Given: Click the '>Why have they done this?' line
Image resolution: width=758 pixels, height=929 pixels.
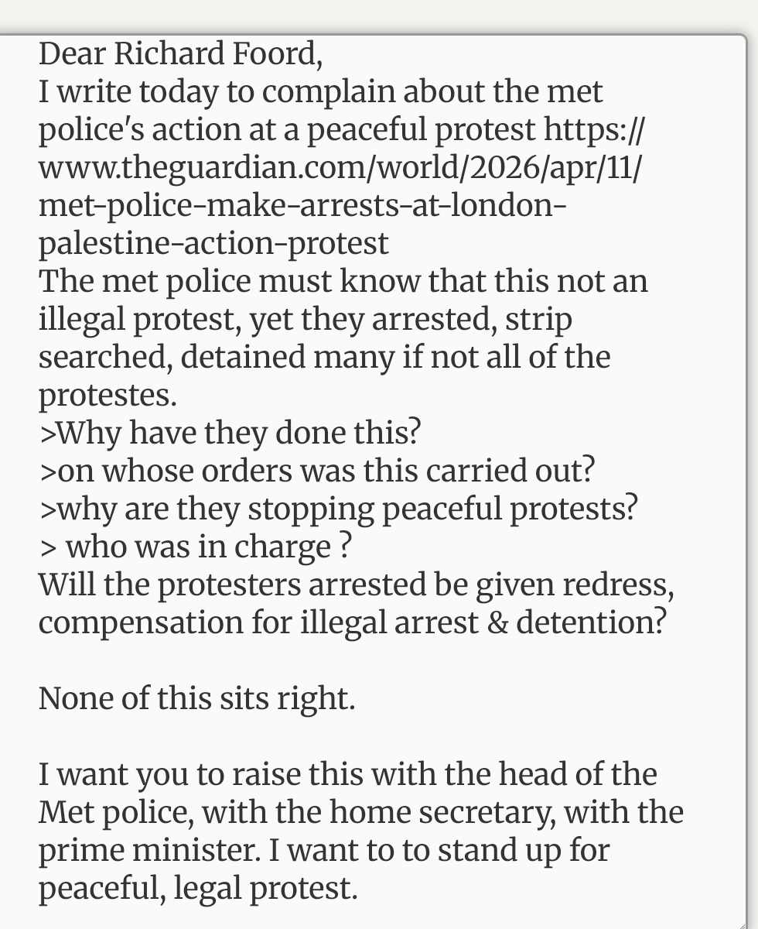Looking at the screenshot, I should click(x=229, y=434).
